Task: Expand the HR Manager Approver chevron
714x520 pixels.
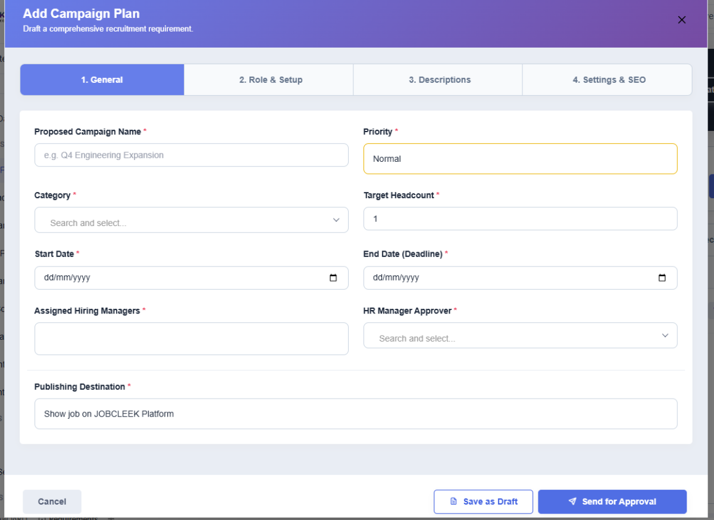Action: [x=665, y=336]
